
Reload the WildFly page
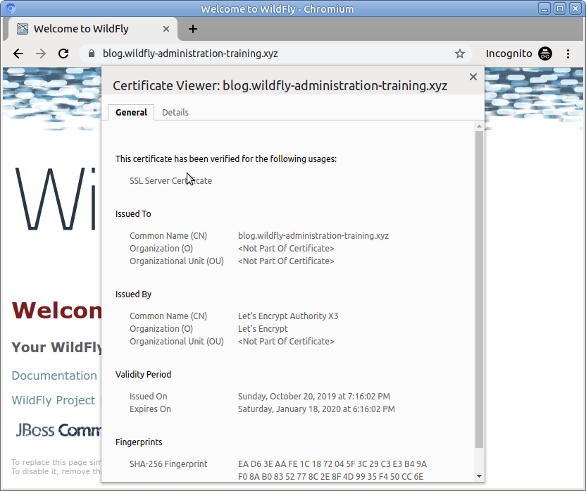click(63, 54)
